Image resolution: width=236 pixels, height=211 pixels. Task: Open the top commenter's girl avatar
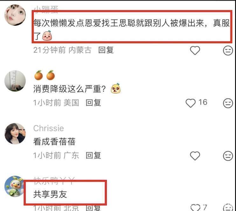tap(15, 15)
